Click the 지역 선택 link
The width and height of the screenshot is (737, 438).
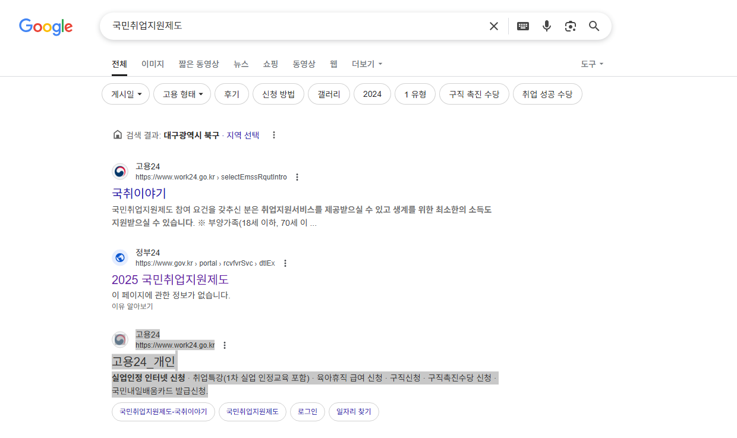point(242,135)
